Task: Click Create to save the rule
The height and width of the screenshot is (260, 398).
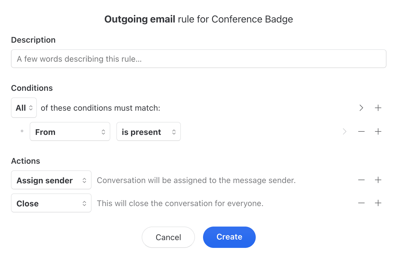Action: coord(229,237)
